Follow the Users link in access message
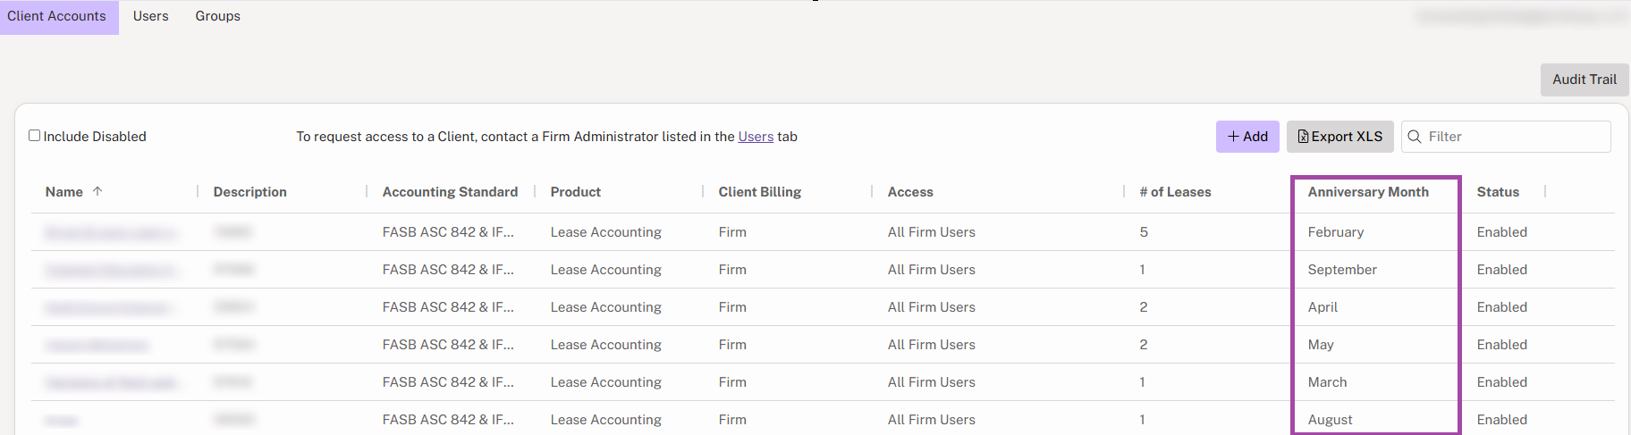The height and width of the screenshot is (435, 1631). 755,137
